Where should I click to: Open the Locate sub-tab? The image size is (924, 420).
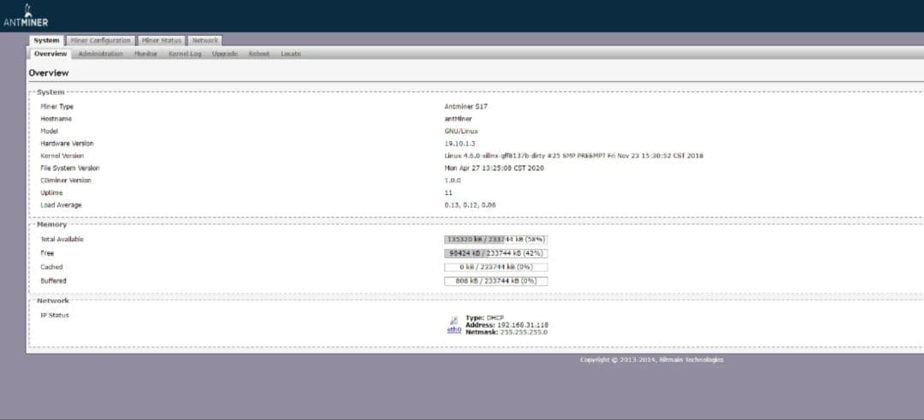coord(291,54)
